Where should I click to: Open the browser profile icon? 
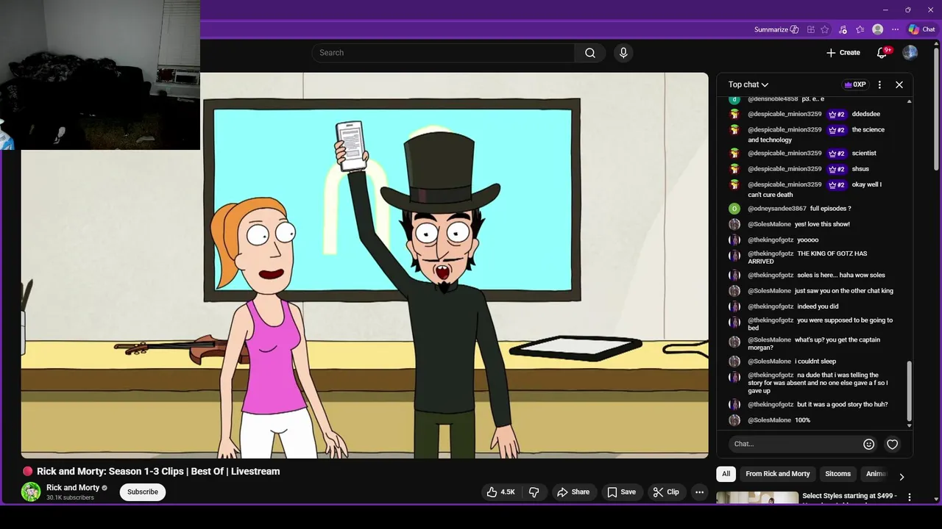tap(877, 29)
